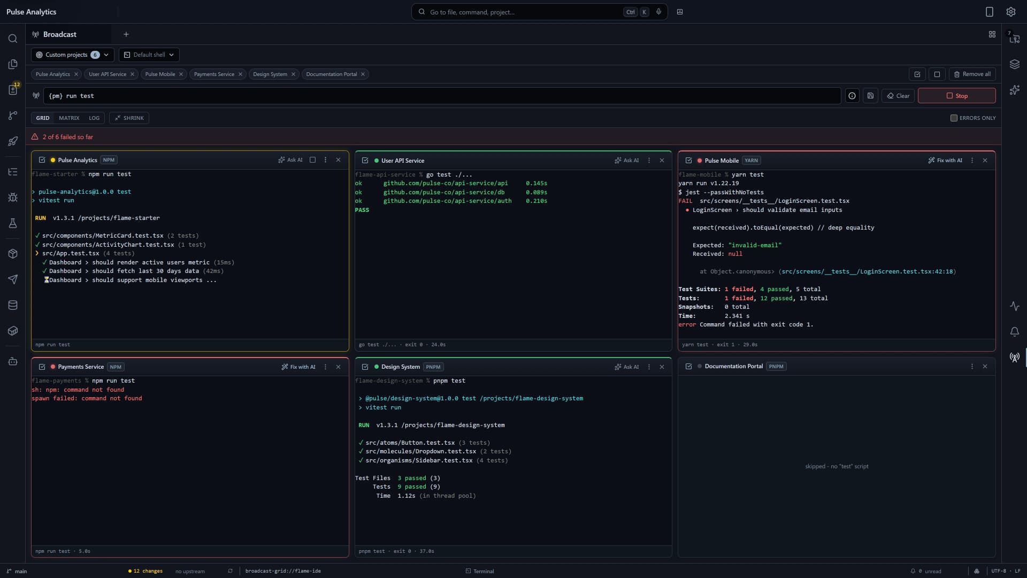Open the settings gear in top bar
The image size is (1027, 578).
[x=1010, y=12]
